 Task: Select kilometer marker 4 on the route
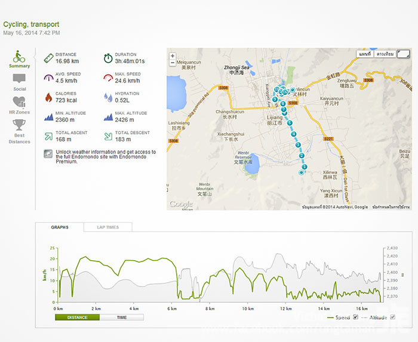(294, 134)
